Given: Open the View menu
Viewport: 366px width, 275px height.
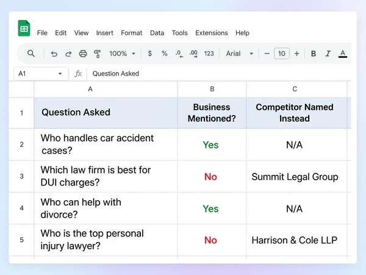Looking at the screenshot, I should [81, 33].
